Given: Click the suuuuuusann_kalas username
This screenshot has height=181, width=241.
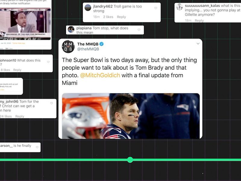Looking at the screenshot, I should [x=202, y=6].
